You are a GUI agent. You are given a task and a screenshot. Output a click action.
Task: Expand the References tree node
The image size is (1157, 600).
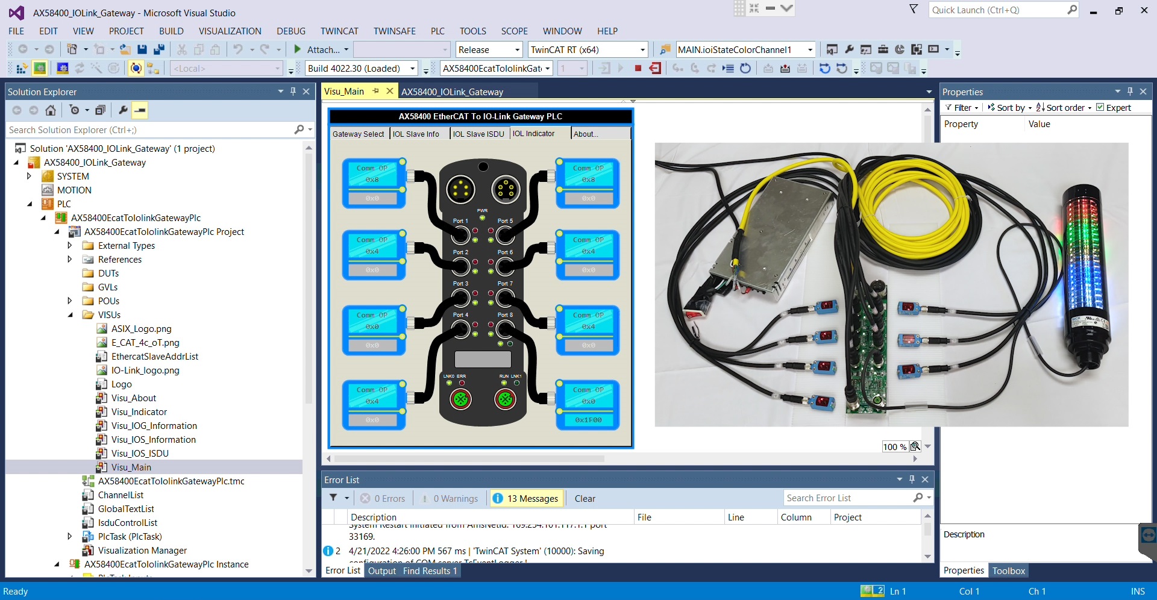point(70,259)
